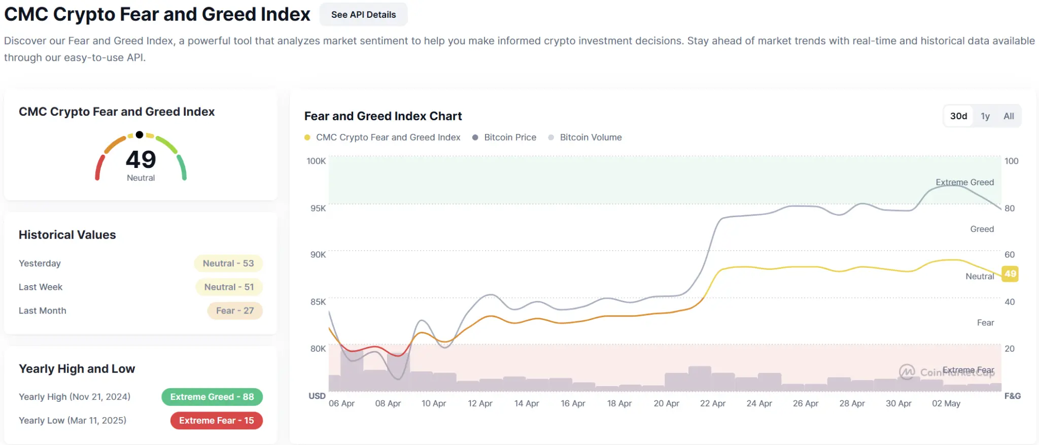Screen dimensions: 1039x445
Task: Click the Neutral - 53 yesterday badge
Action: point(228,263)
